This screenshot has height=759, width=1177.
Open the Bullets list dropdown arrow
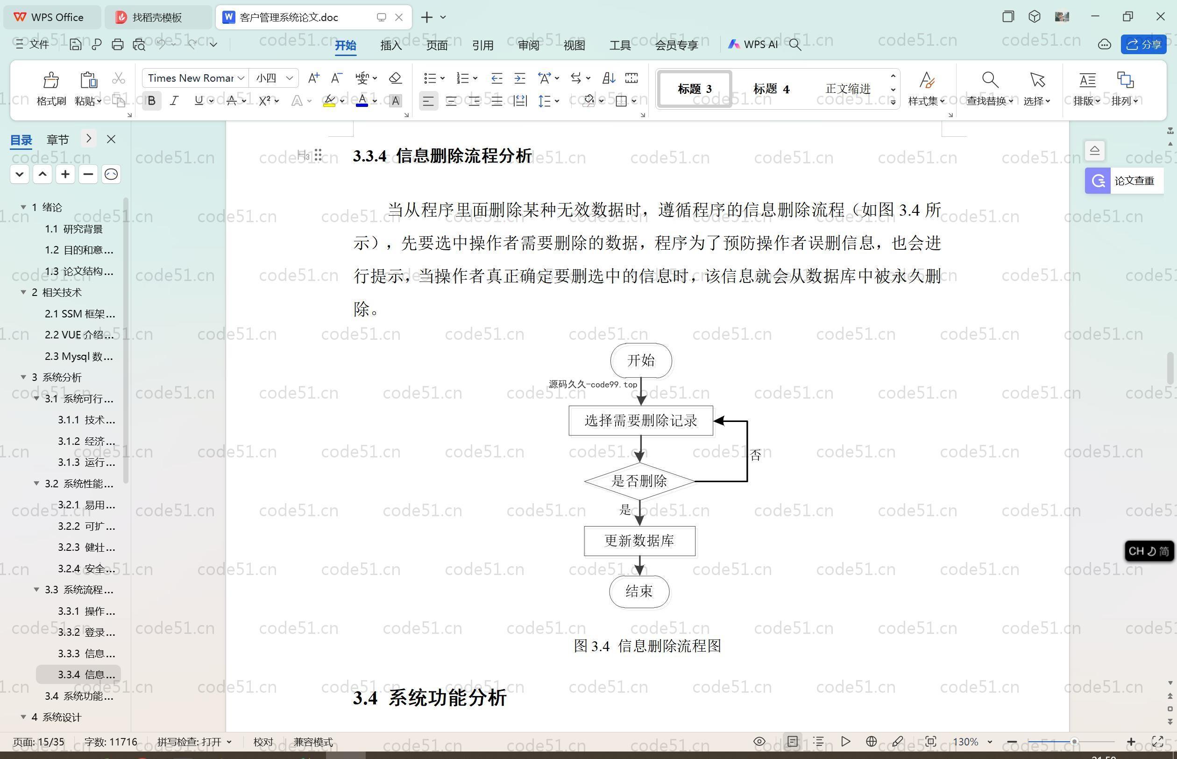pos(442,78)
